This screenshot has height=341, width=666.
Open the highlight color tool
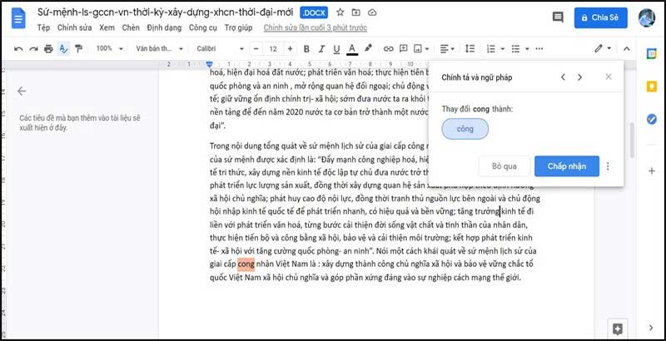(x=368, y=48)
